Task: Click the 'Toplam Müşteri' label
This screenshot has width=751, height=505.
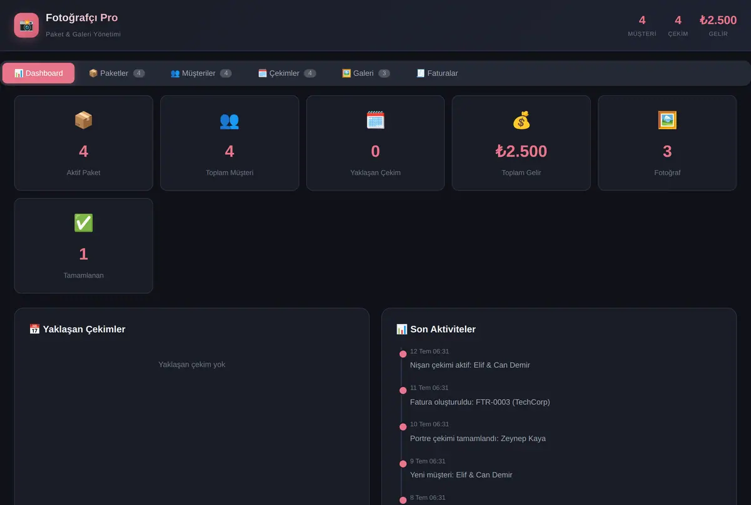Action: [230, 172]
